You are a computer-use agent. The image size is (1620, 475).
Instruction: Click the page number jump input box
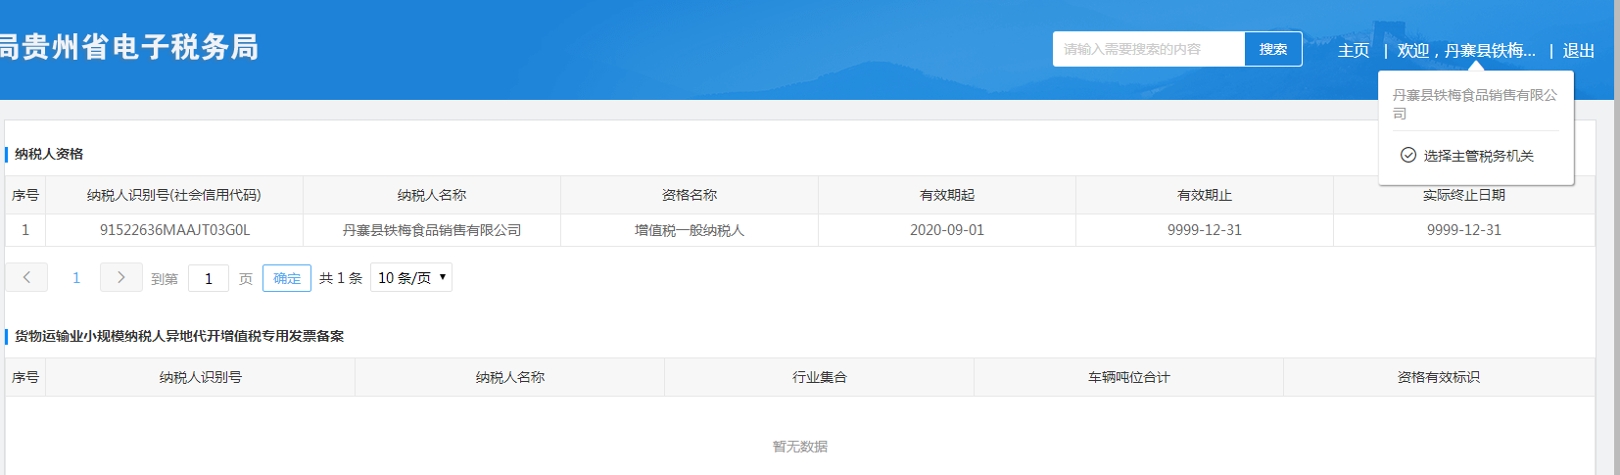tap(209, 279)
